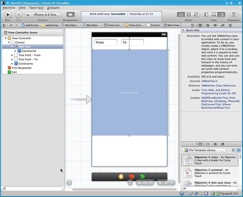The image size is (243, 197).
Task: Click First Responder cube in scene dock
Action: coord(132,177)
